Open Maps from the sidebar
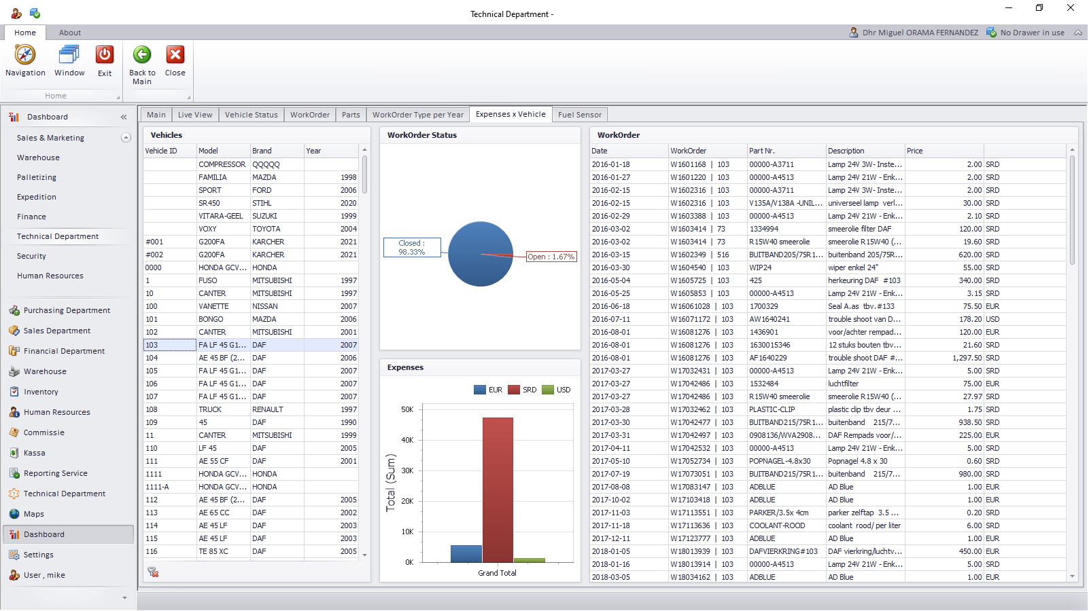Screen dimensions: 1089x611 (34, 515)
